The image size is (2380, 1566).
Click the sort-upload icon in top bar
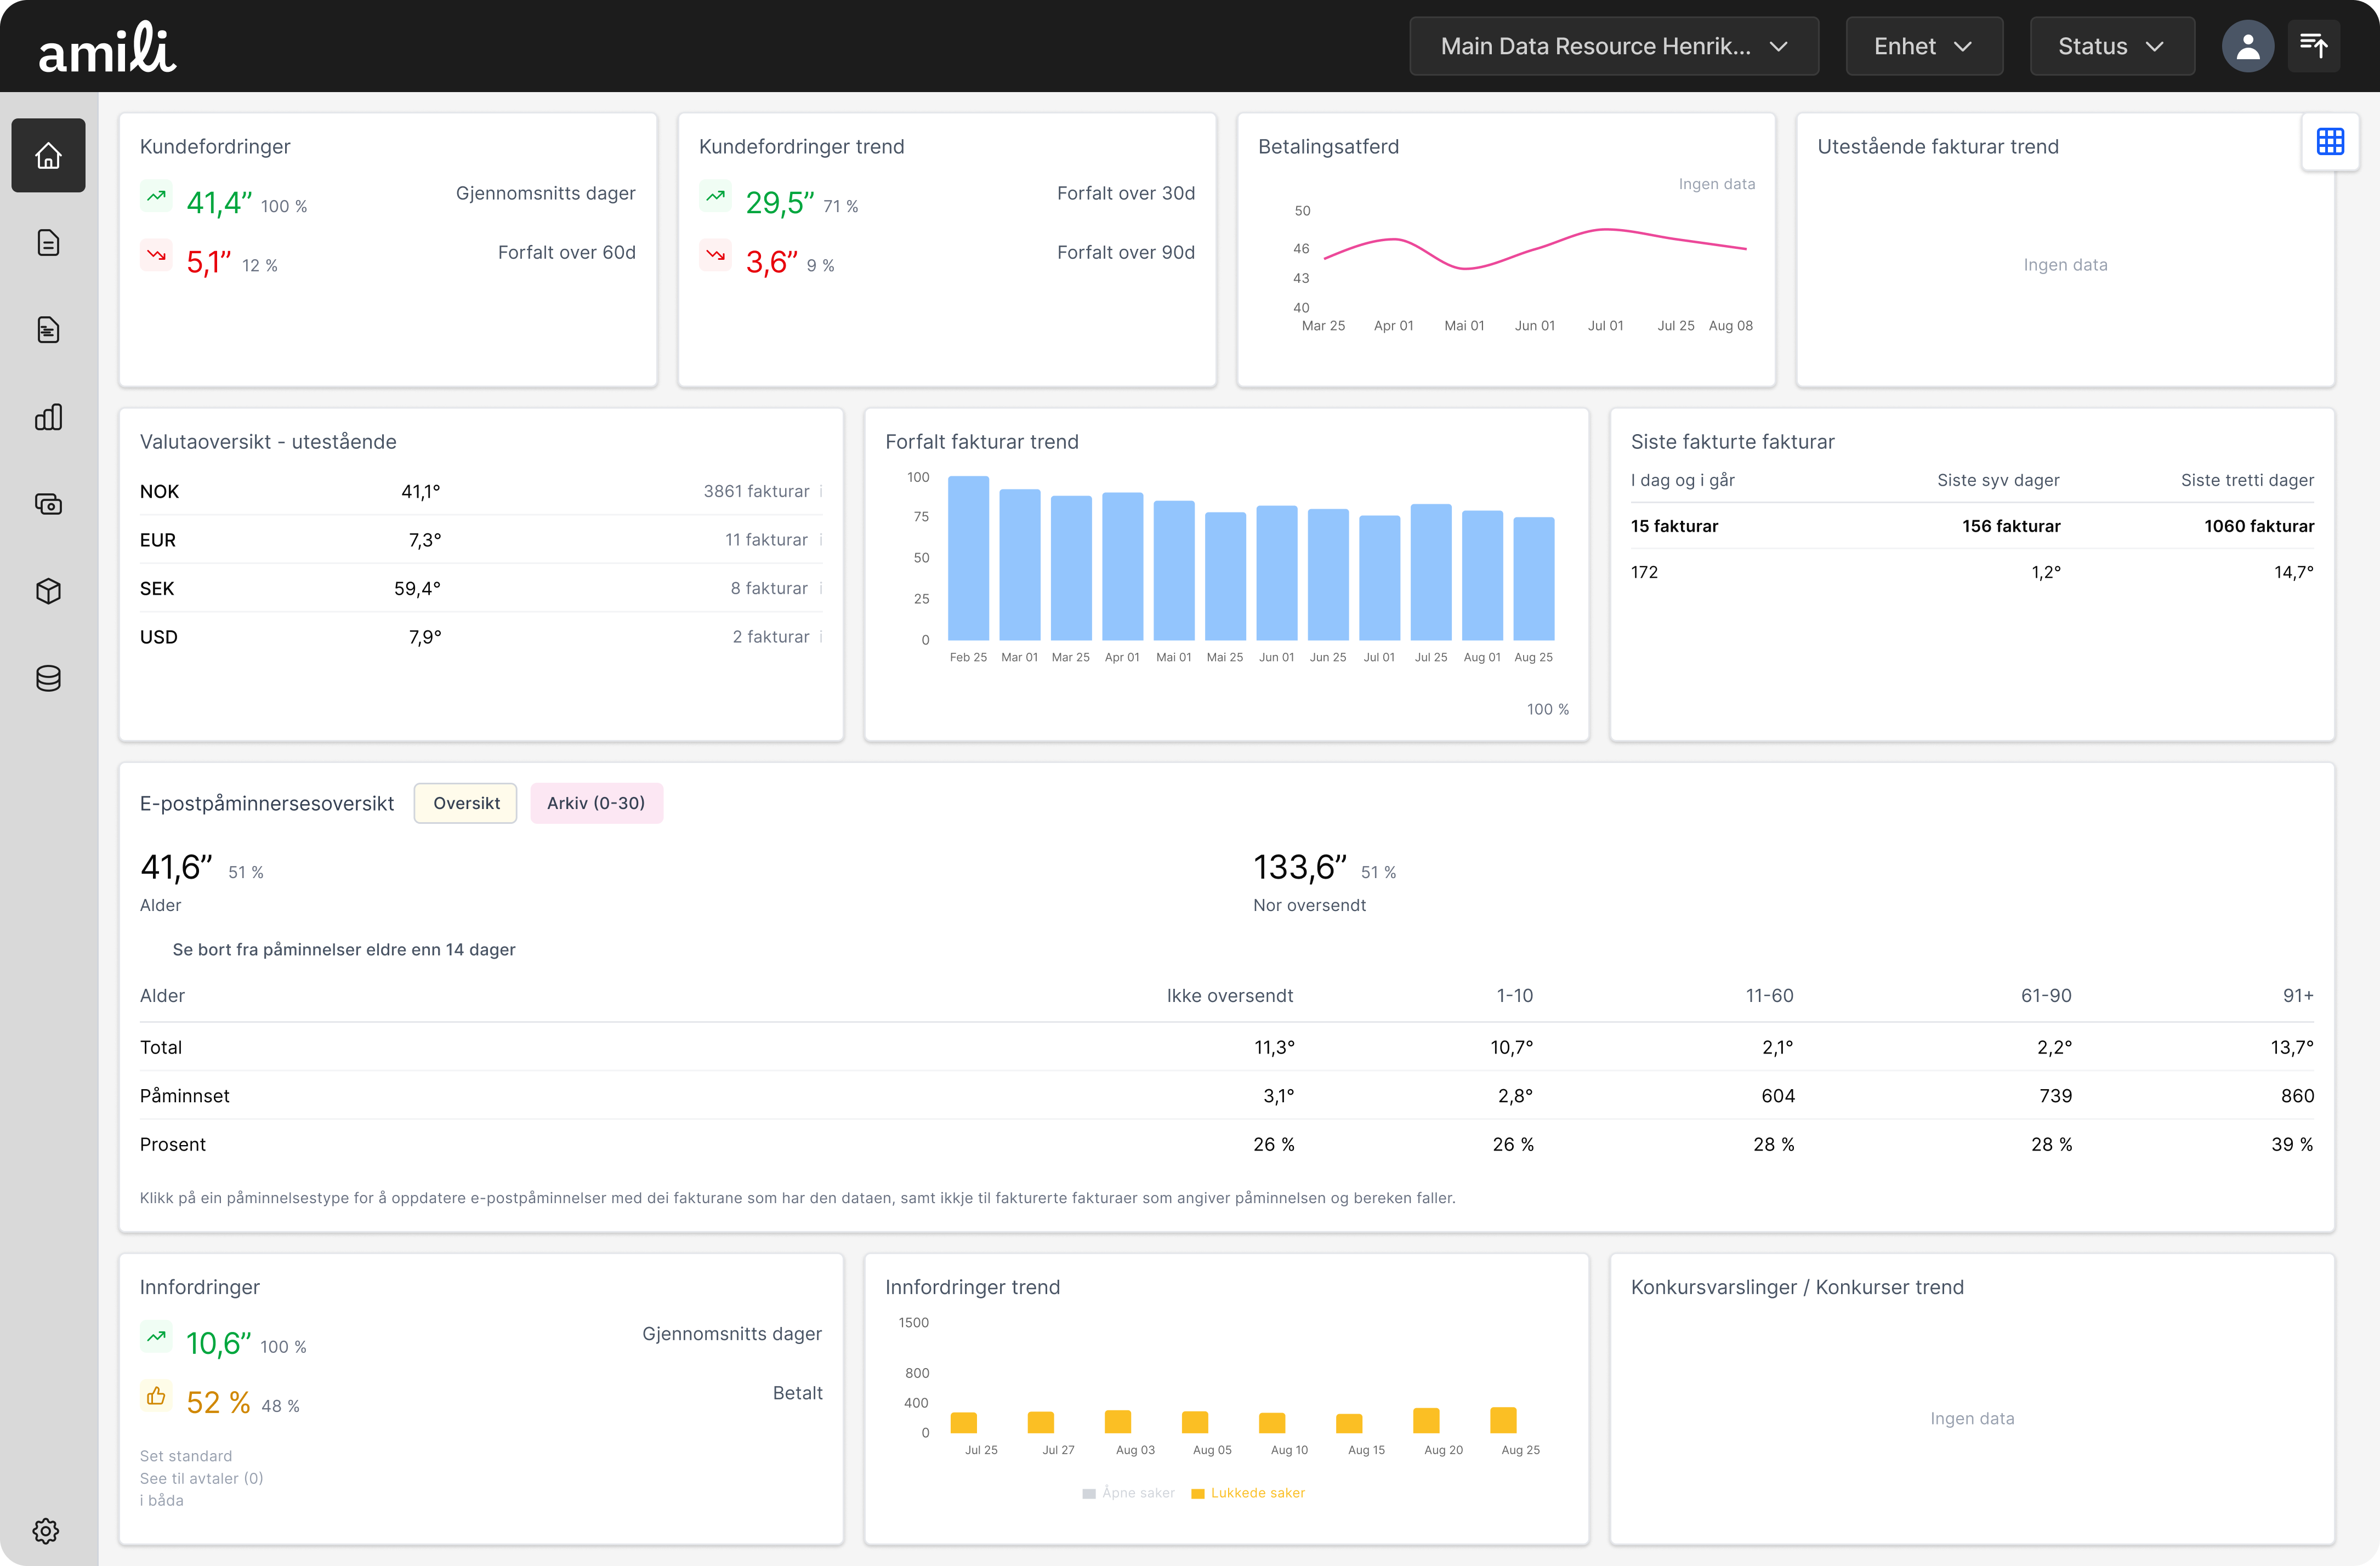[x=2313, y=46]
